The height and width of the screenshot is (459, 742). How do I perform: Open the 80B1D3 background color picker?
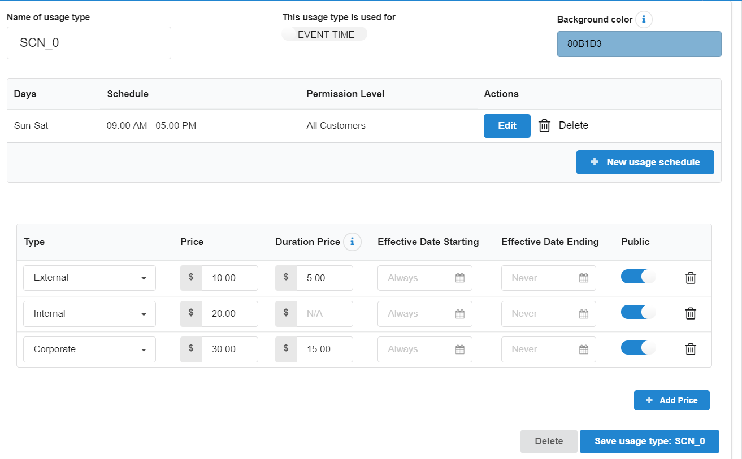point(639,44)
